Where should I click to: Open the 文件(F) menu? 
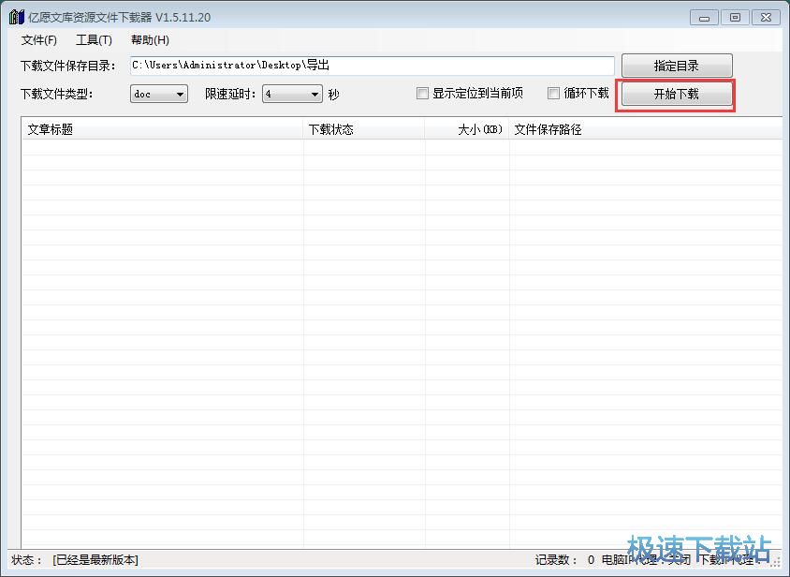click(38, 40)
